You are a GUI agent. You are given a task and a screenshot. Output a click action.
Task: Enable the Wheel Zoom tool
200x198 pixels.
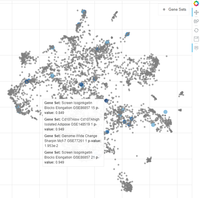196,21
